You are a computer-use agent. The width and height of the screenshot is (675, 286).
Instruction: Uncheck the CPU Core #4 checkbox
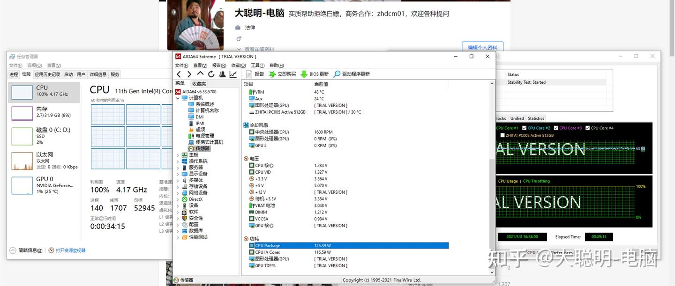tap(587, 128)
